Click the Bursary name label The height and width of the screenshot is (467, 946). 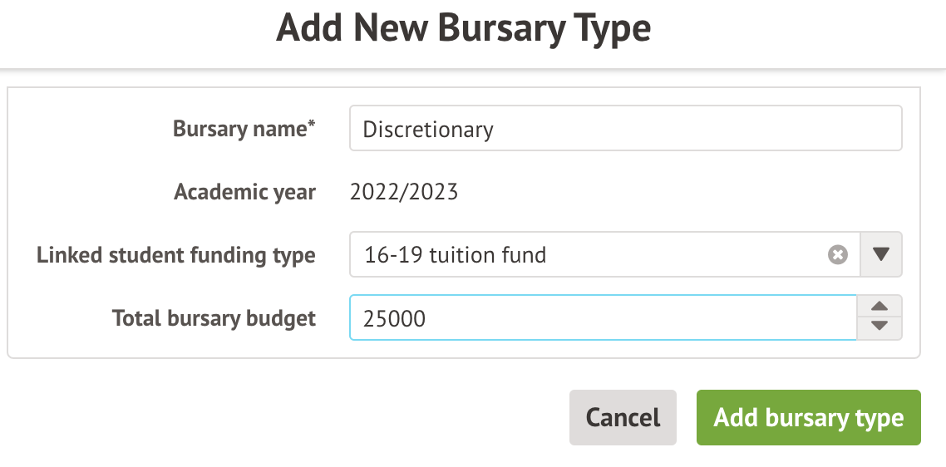[239, 129]
